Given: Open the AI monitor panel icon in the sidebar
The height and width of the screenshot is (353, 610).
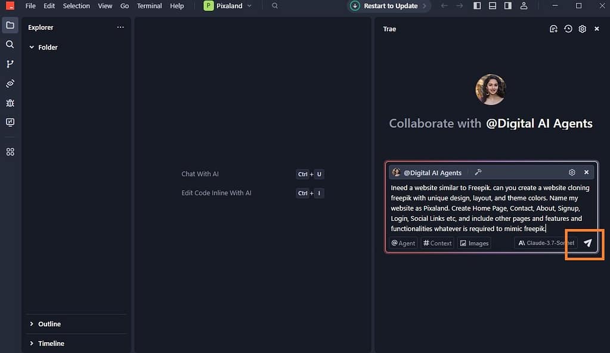Looking at the screenshot, I should coord(10,122).
